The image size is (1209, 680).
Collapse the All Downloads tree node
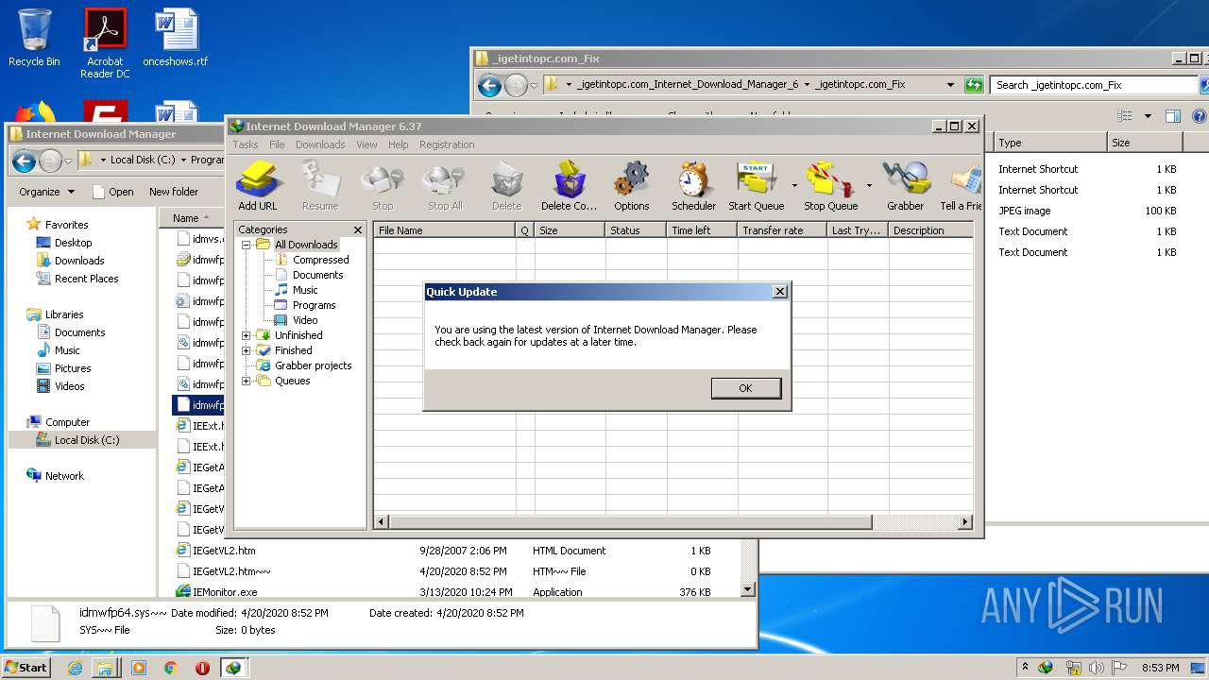247,245
